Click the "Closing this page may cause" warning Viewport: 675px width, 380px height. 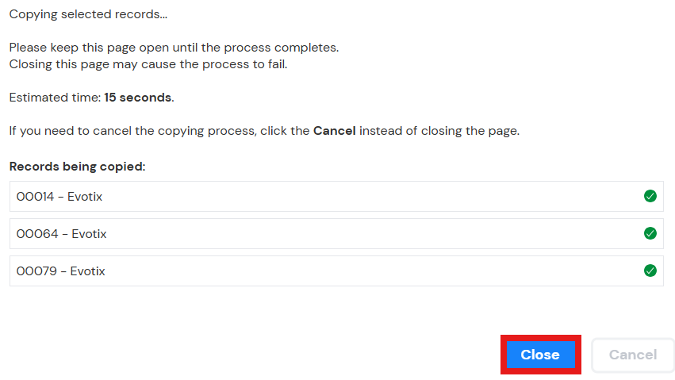148,64
